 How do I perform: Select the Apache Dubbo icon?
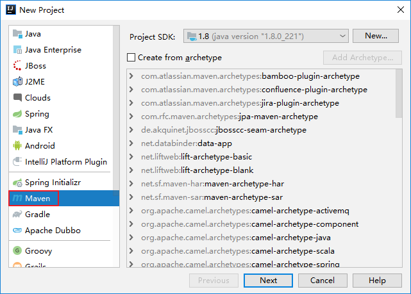(17, 231)
